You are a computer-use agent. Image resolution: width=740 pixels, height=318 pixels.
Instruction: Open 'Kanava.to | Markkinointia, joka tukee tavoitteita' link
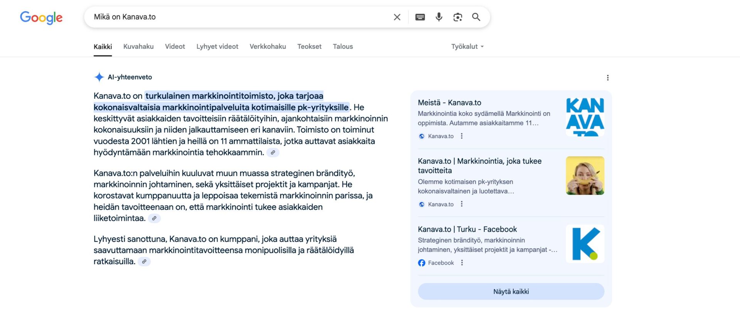(480, 166)
